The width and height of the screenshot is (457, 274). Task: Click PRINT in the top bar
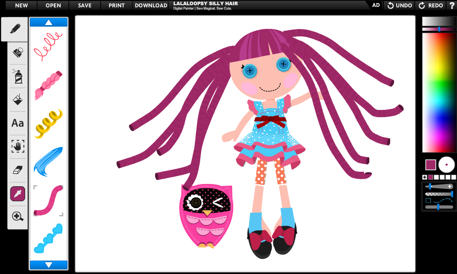pos(117,5)
